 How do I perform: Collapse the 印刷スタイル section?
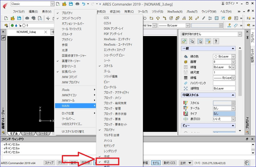pyautogui.click(x=233, y=95)
